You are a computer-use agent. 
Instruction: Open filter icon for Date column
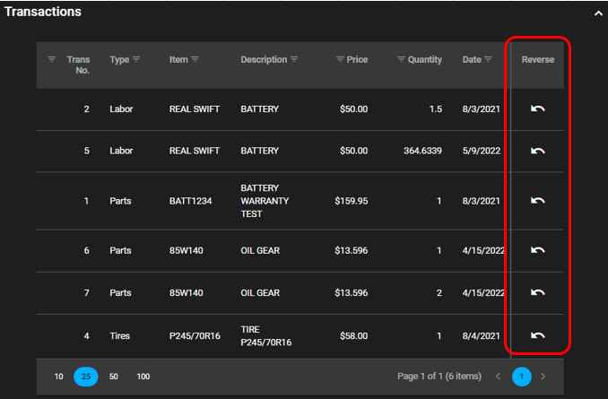489,60
